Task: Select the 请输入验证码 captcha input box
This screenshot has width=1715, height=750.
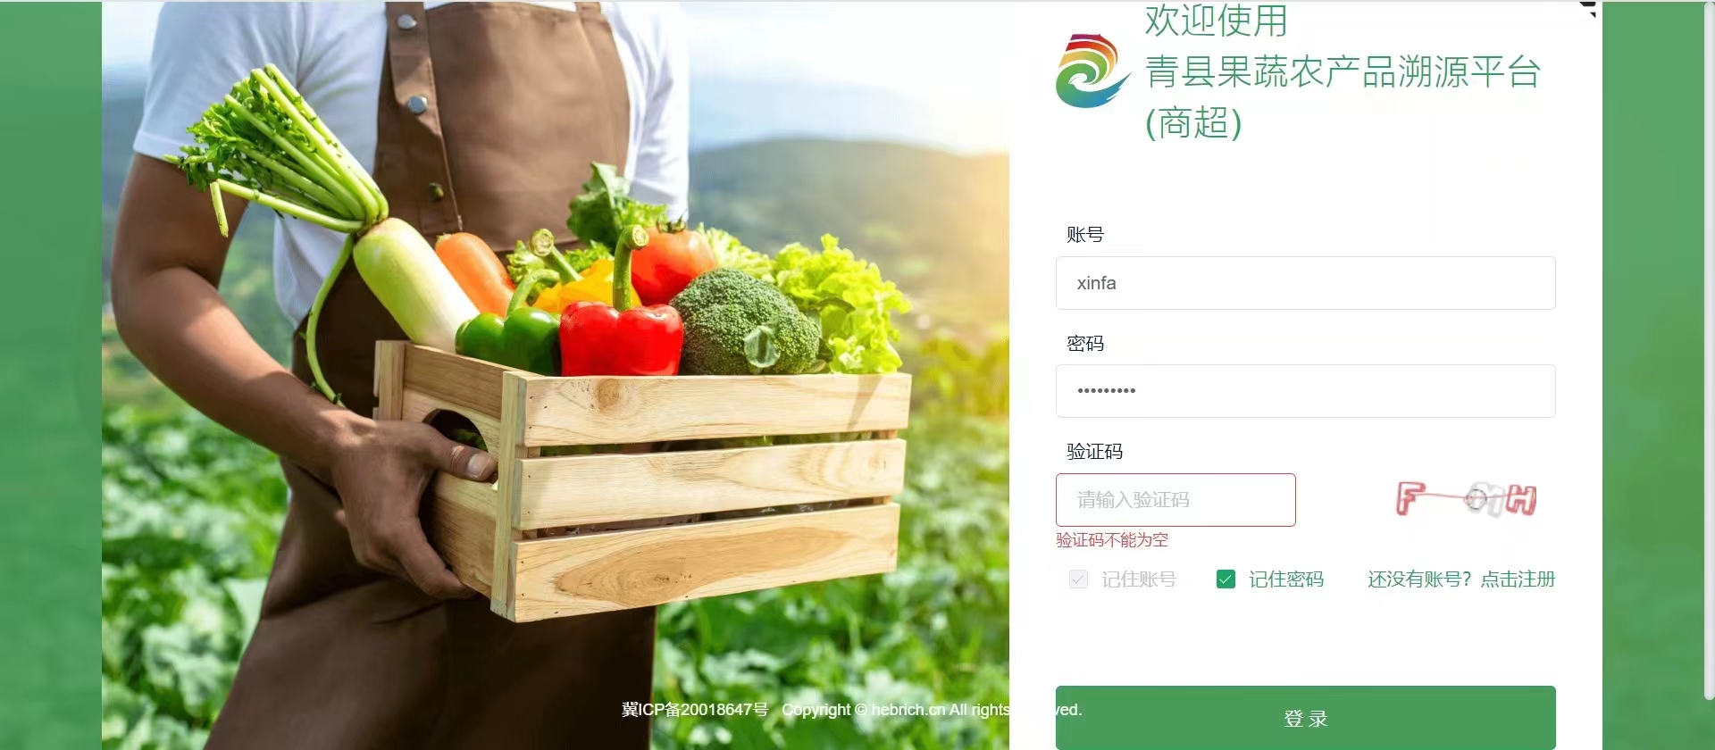Action: (1175, 500)
